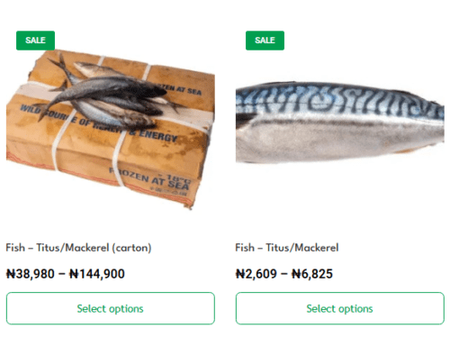Click the SALE badge on the carton product
Image resolution: width=459 pixels, height=337 pixels.
coord(35,41)
